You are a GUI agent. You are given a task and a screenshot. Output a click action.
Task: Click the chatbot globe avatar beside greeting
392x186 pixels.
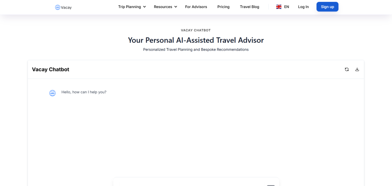pyautogui.click(x=52, y=93)
